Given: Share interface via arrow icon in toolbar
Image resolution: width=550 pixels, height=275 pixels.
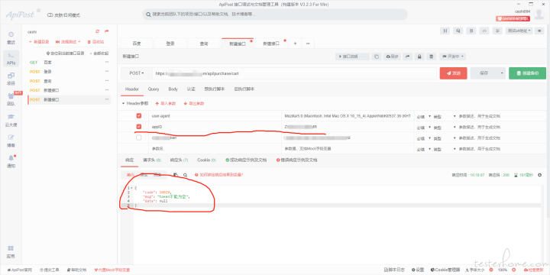Looking at the screenshot, I should [407, 57].
